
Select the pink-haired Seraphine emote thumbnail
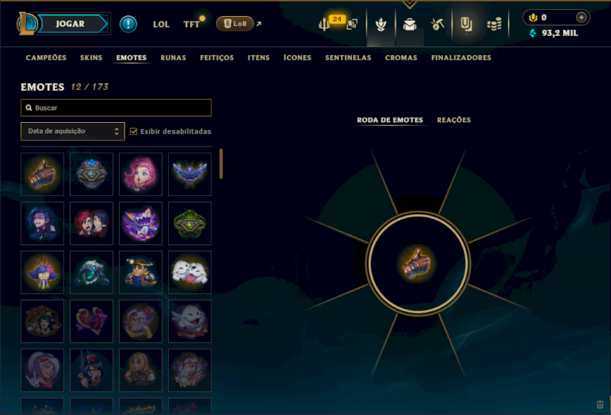[141, 174]
